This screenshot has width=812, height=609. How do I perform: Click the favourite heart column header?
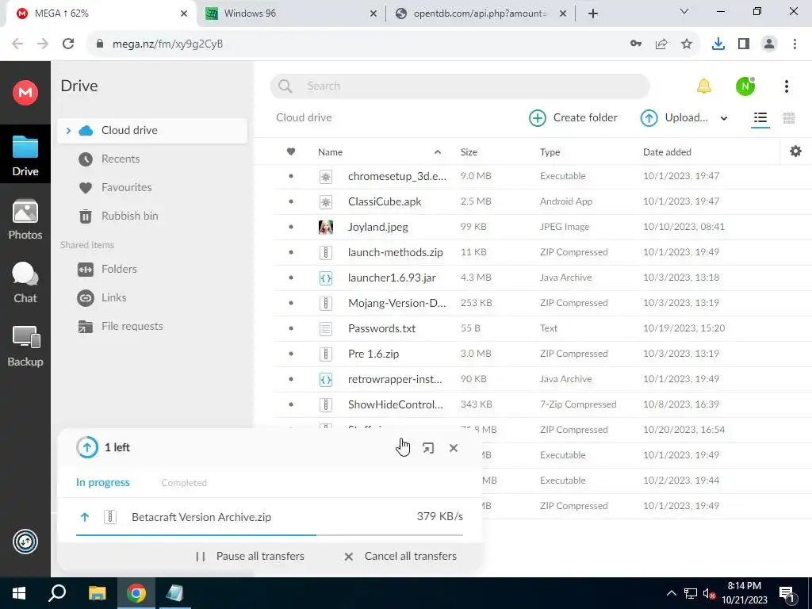tap(291, 151)
